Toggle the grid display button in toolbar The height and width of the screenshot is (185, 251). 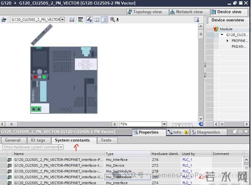[97, 20]
